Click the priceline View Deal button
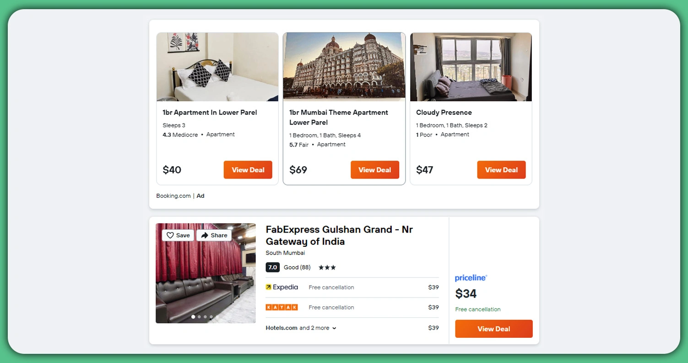 pyautogui.click(x=493, y=329)
